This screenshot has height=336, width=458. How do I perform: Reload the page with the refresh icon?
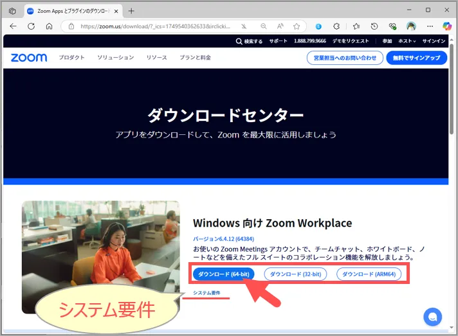tap(32, 26)
